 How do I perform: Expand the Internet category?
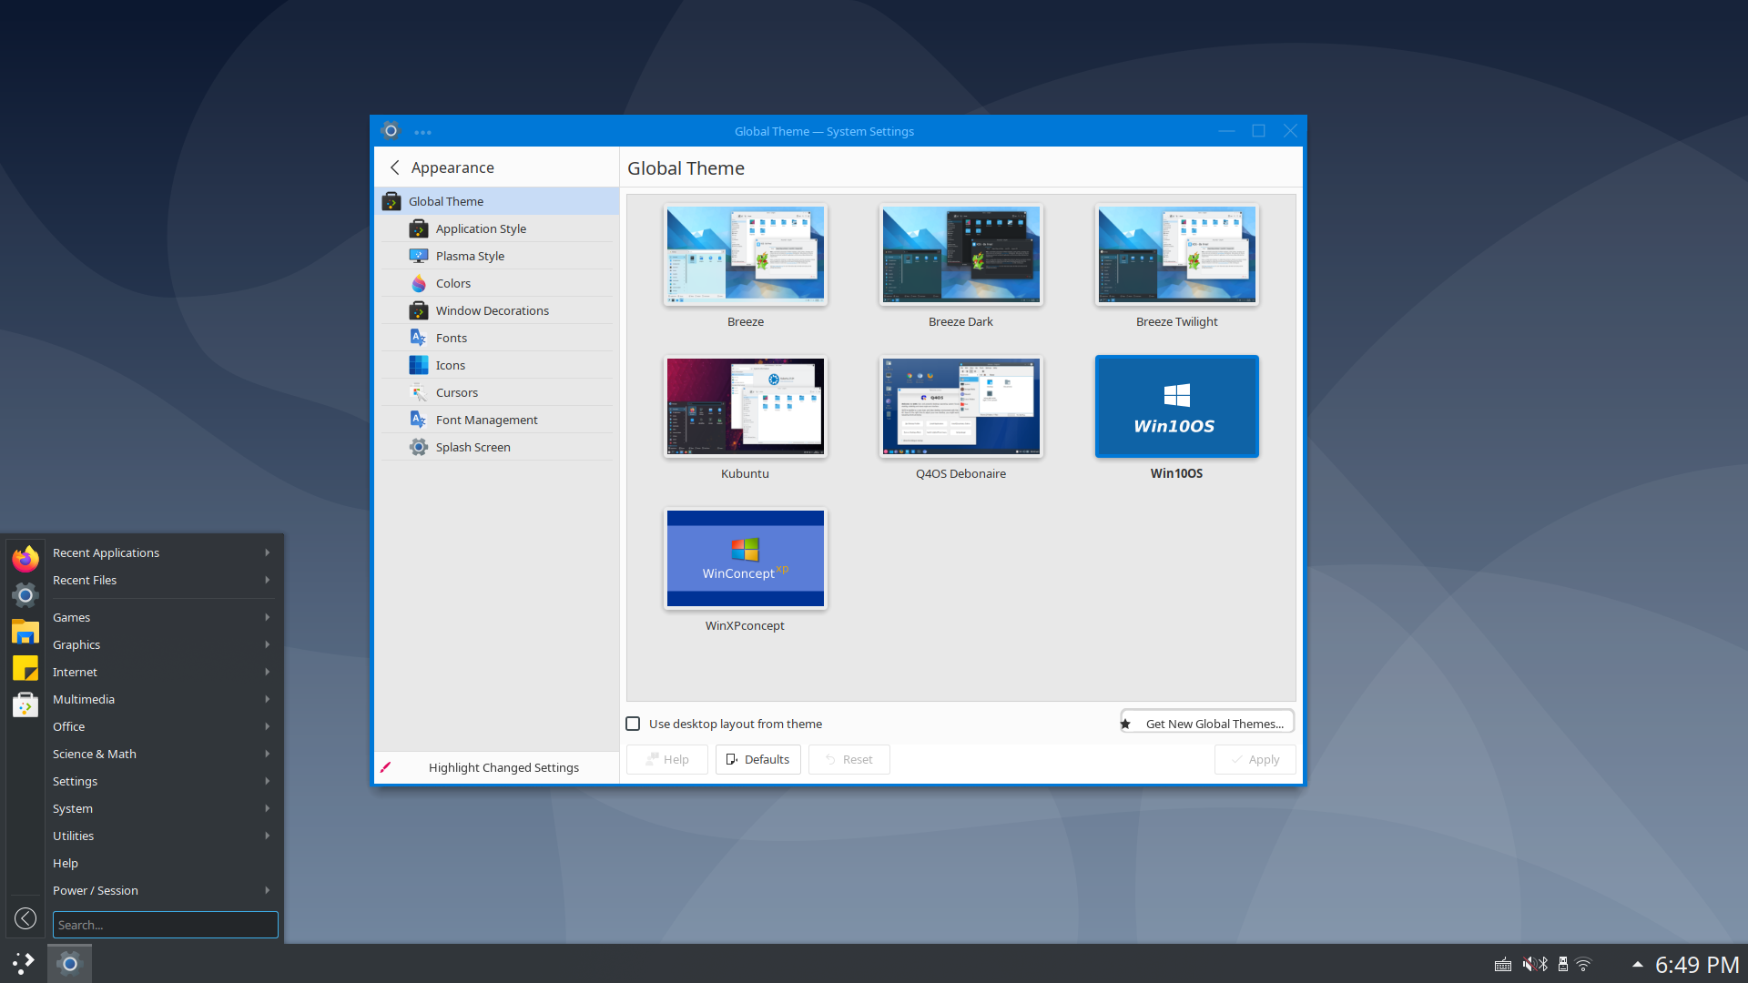163,672
